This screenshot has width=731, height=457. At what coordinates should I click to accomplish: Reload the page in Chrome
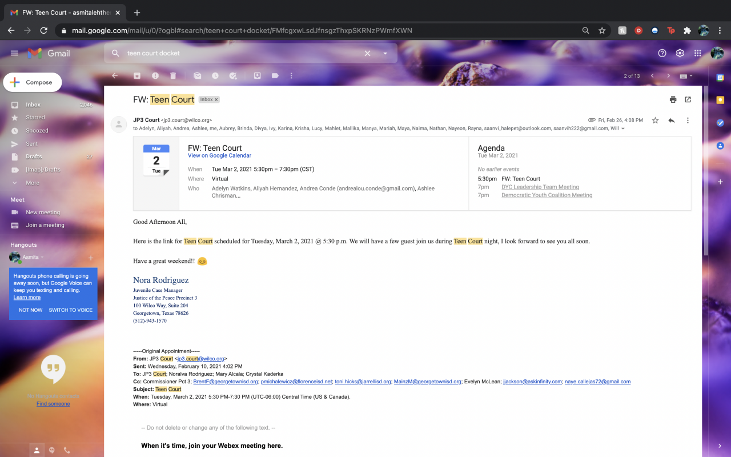click(x=42, y=31)
